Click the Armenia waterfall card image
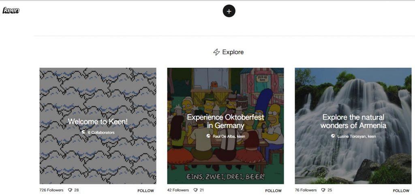The width and height of the screenshot is (415, 195). point(353,161)
